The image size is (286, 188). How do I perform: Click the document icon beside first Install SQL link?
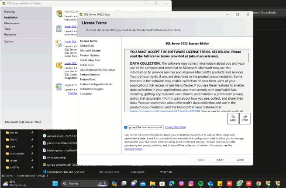click(x=59, y=29)
